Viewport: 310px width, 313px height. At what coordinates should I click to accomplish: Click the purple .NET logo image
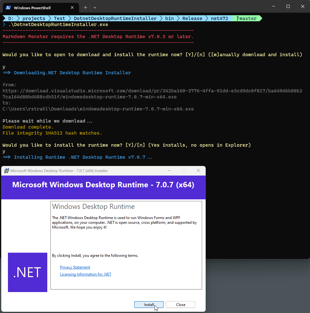27,272
